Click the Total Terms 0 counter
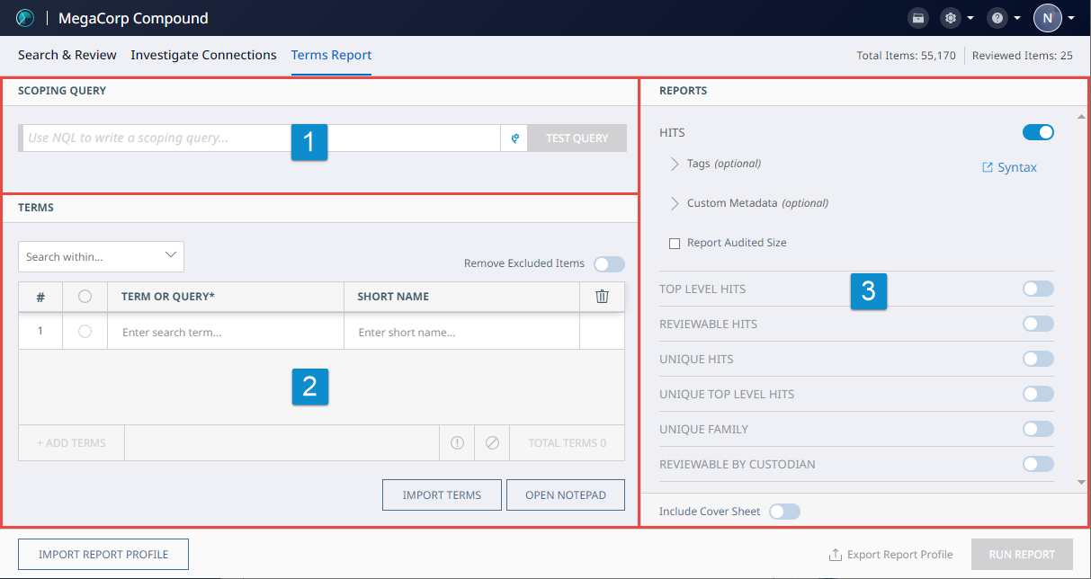The image size is (1091, 579). 568,442
